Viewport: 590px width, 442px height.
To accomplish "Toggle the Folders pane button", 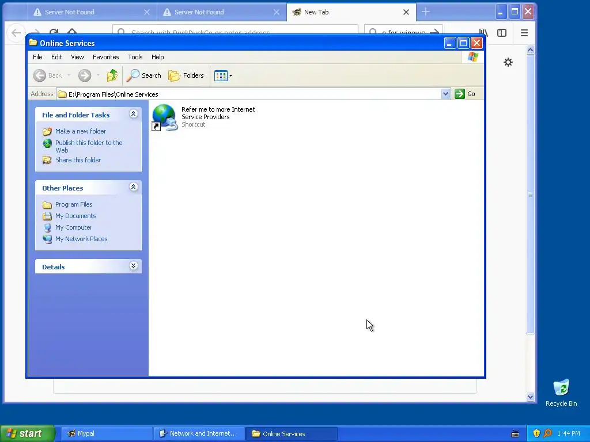I will coord(186,75).
